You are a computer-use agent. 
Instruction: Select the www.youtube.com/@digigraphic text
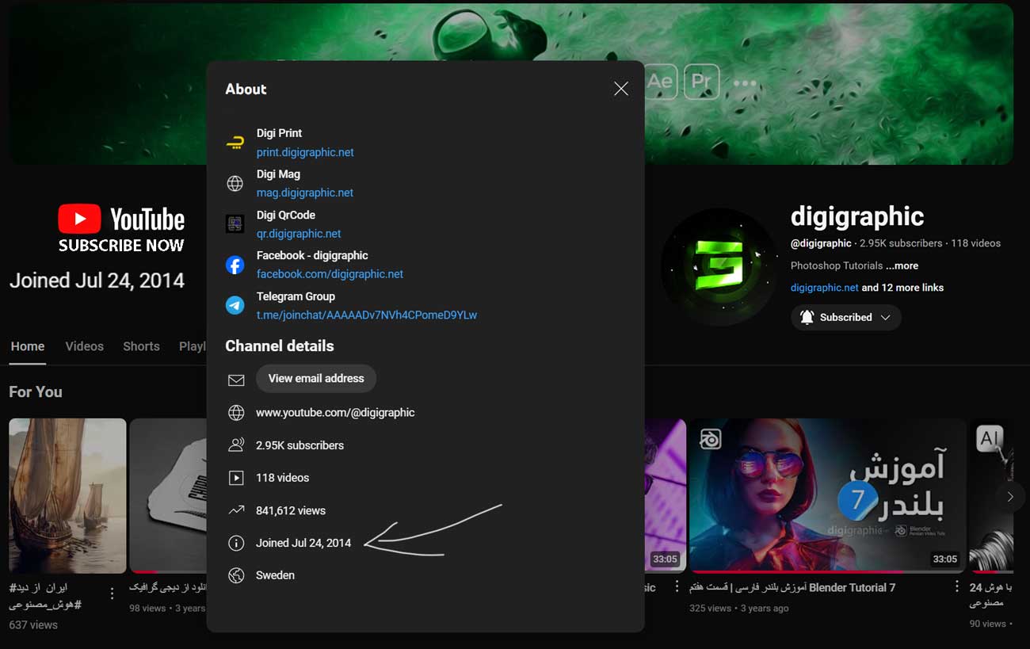click(x=335, y=413)
